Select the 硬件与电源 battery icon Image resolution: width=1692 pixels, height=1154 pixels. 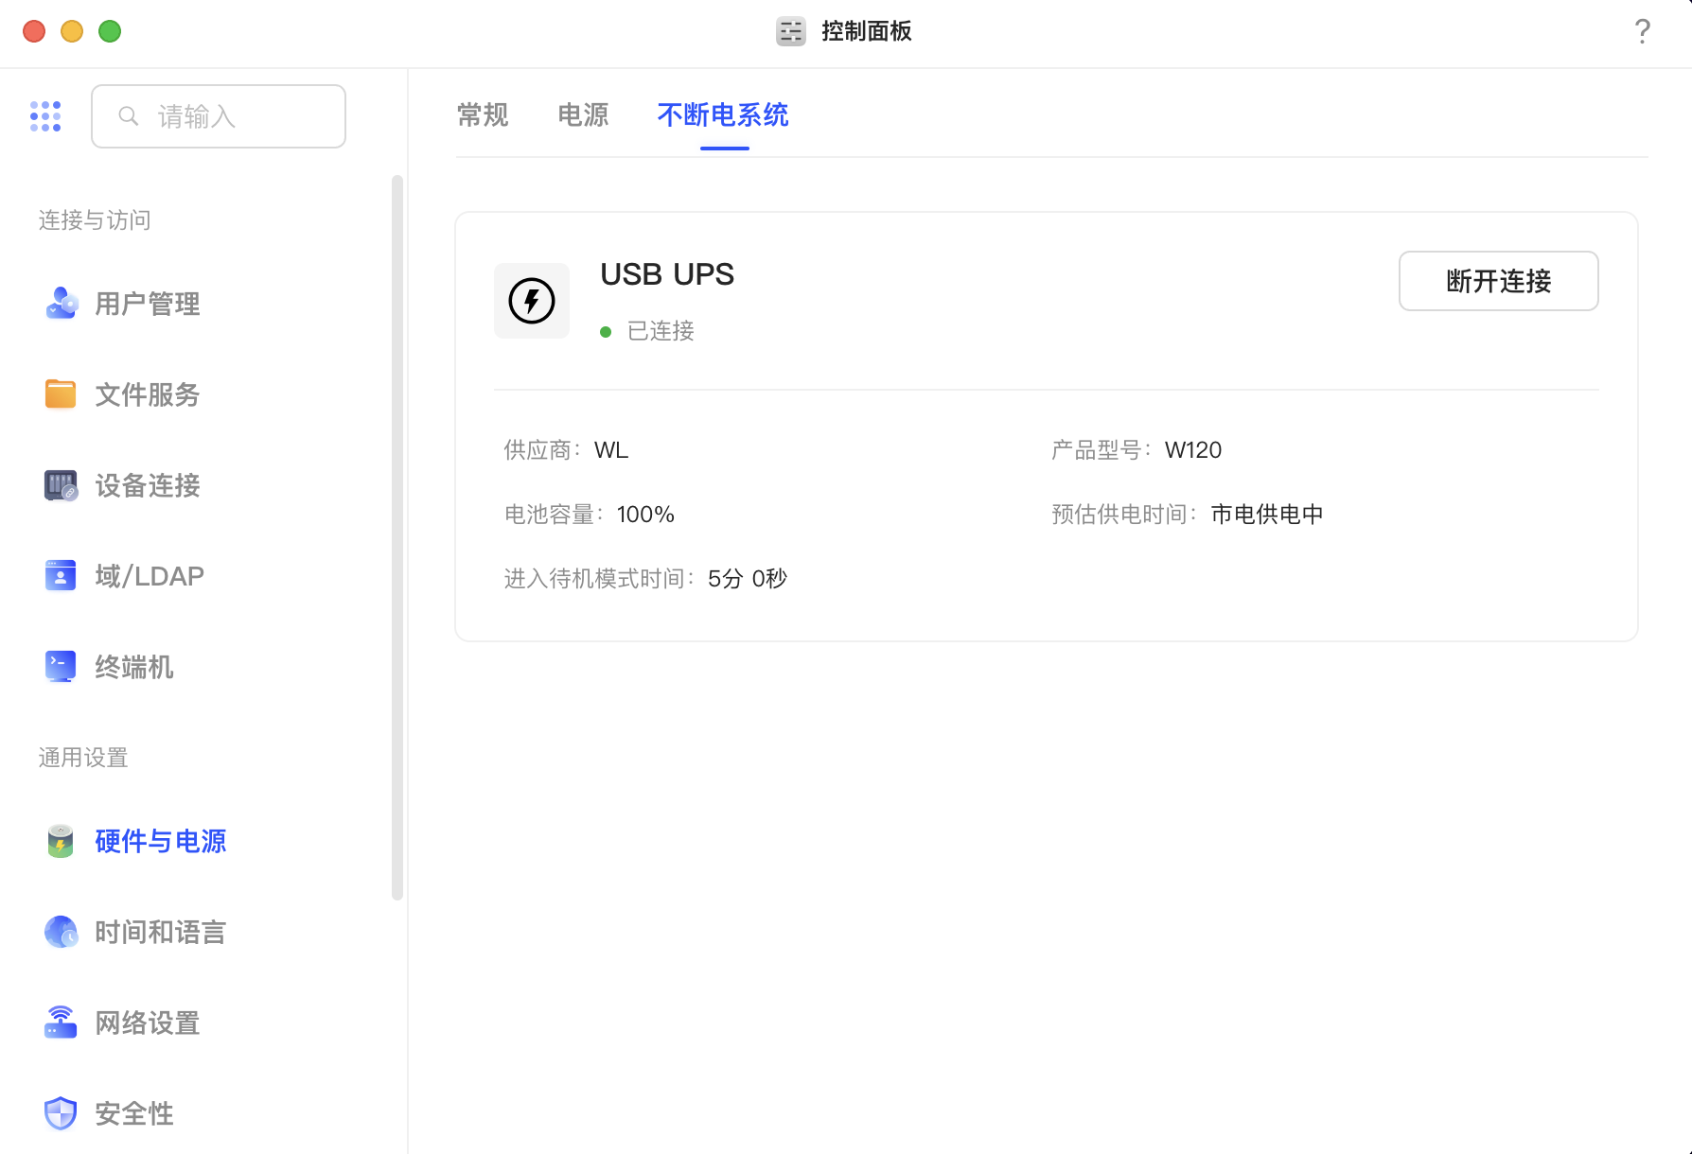click(x=60, y=840)
